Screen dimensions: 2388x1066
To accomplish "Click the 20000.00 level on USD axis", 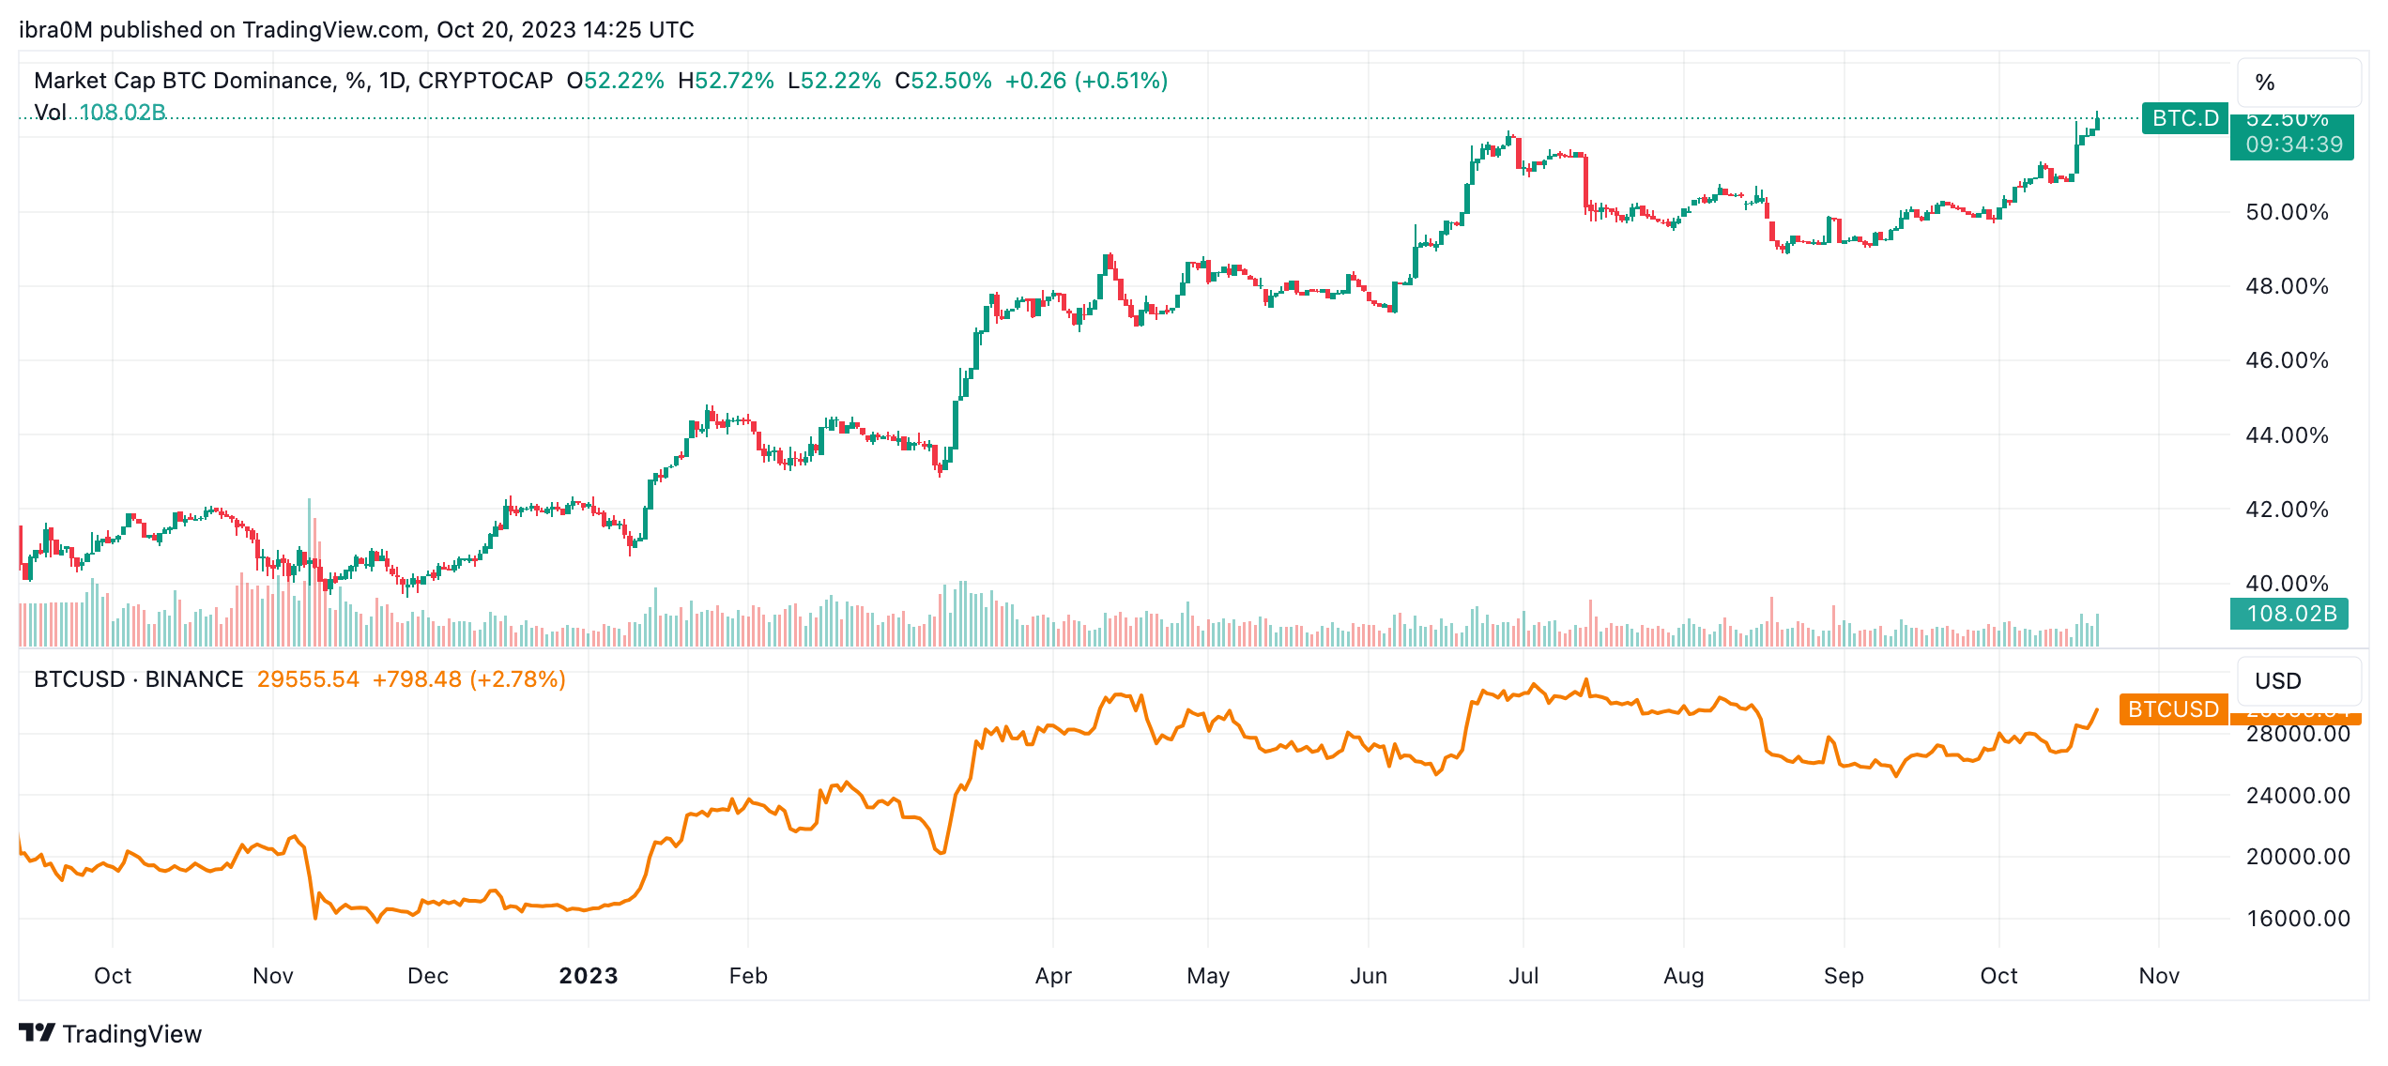I will 2298,857.
